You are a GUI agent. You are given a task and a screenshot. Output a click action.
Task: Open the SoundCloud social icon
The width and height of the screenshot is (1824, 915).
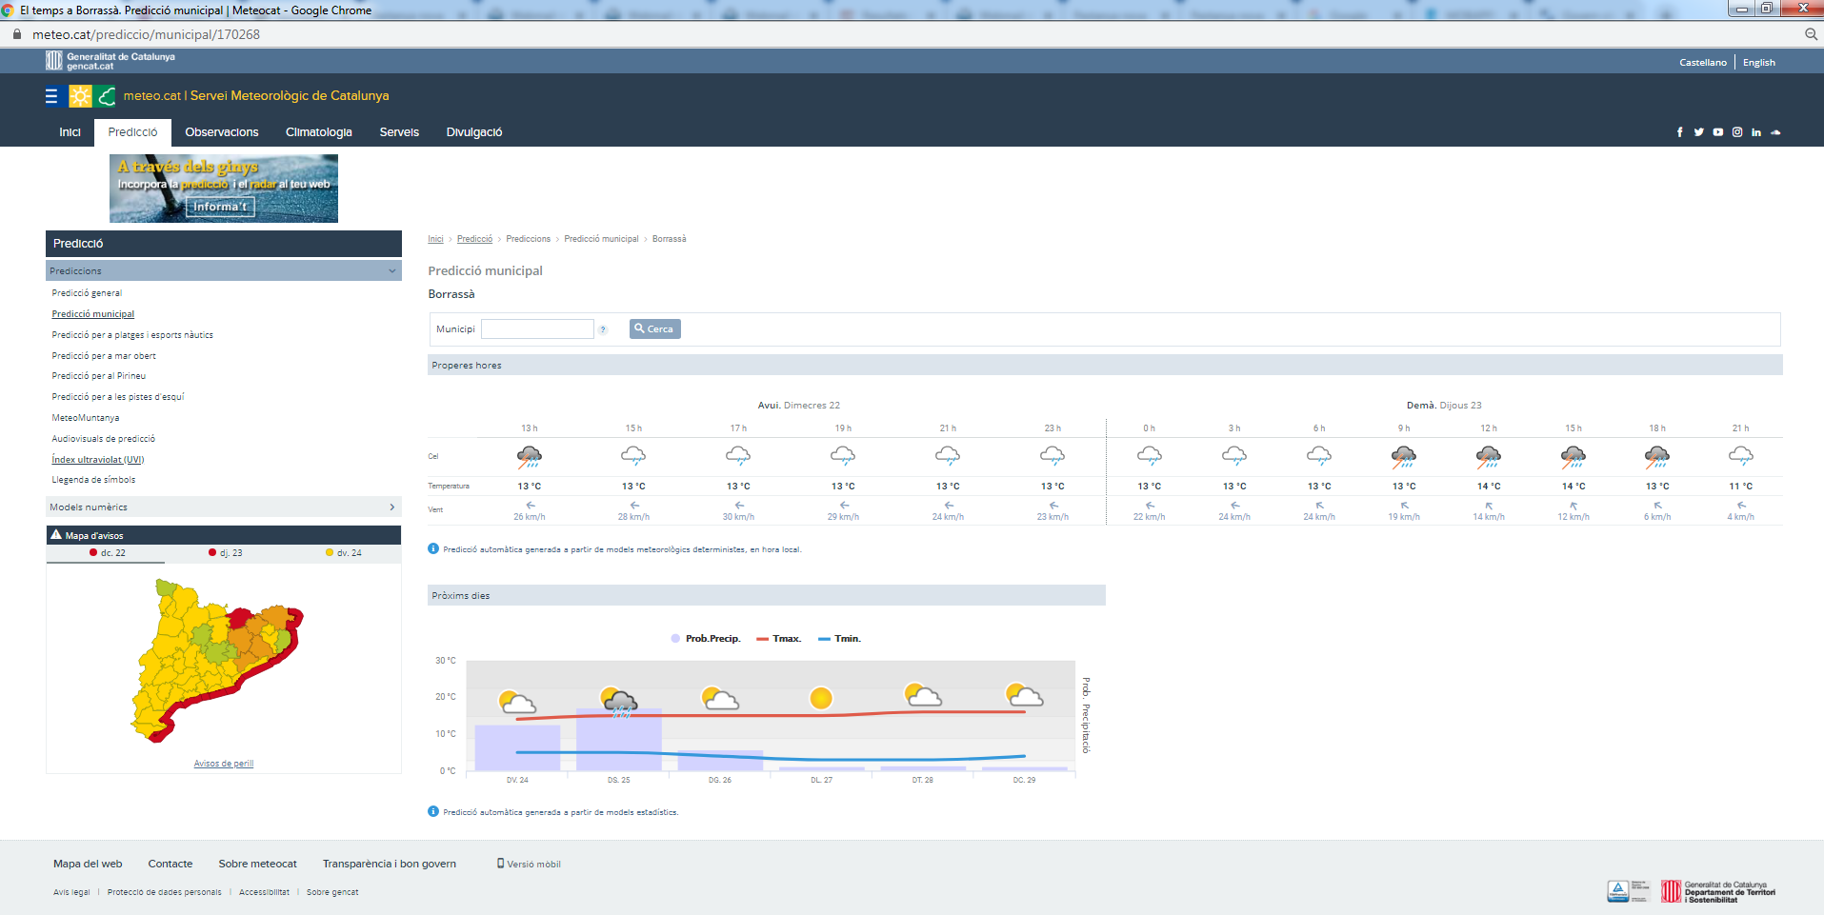coord(1775,132)
